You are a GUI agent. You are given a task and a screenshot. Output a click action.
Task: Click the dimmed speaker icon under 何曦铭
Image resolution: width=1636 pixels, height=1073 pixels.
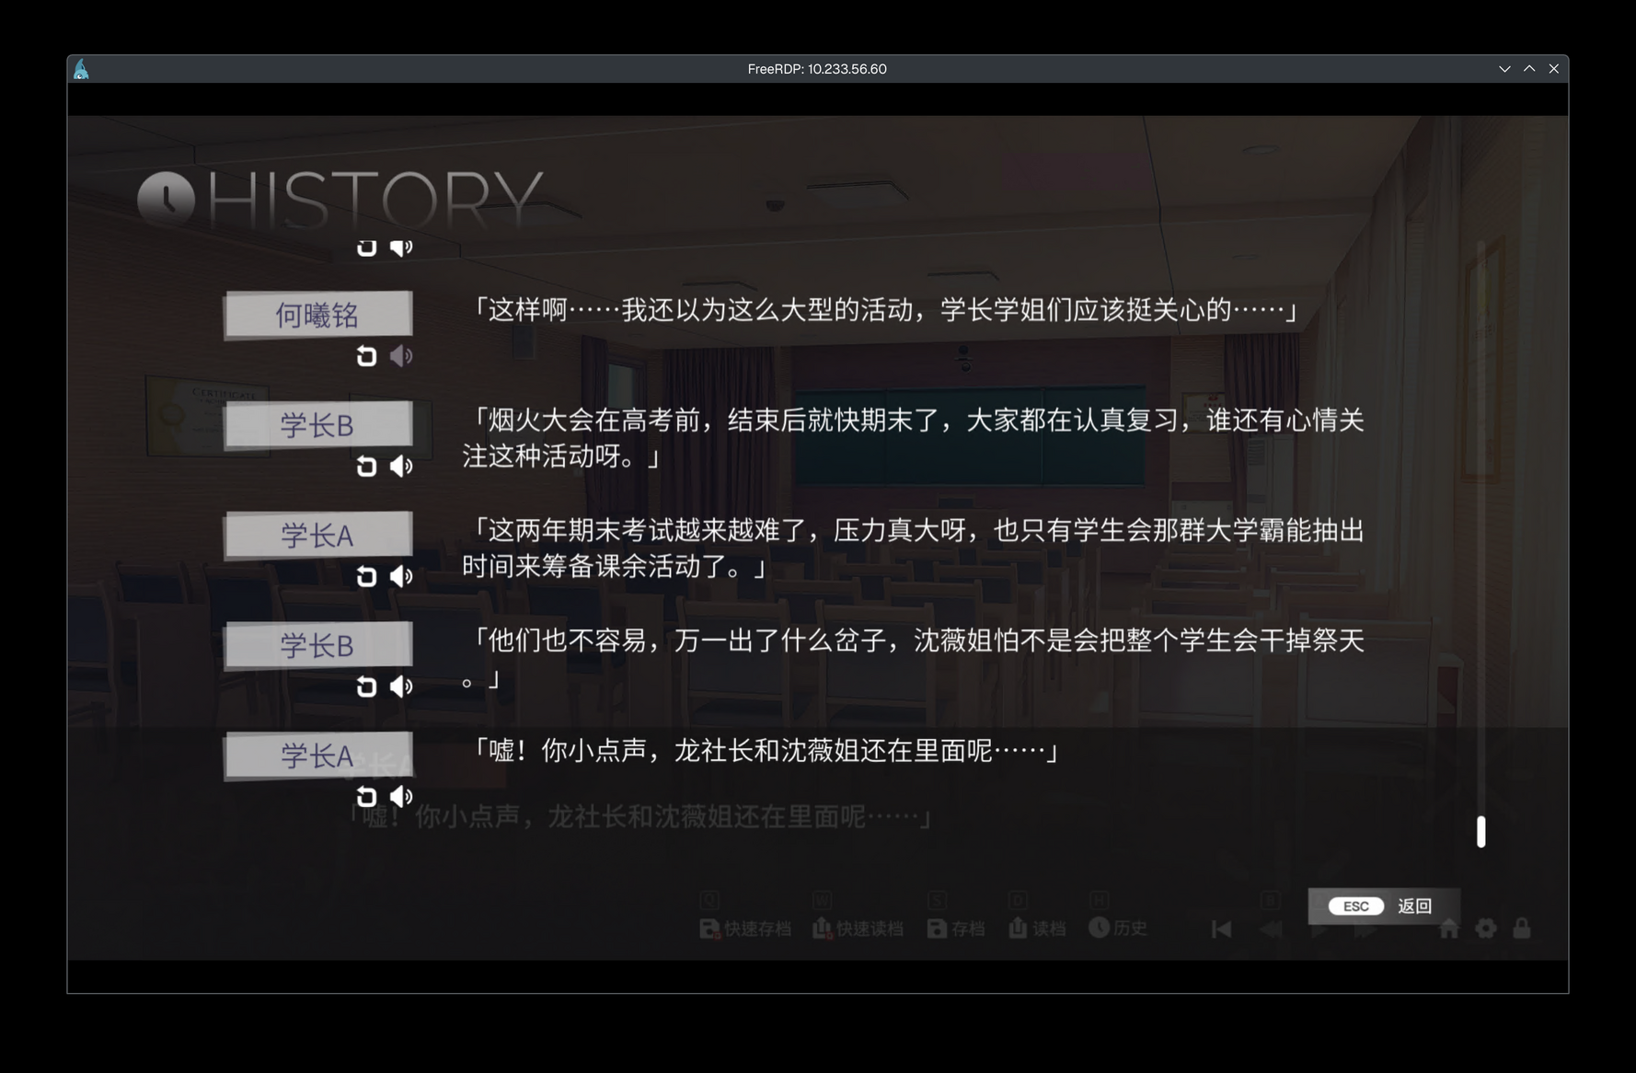pos(401,356)
